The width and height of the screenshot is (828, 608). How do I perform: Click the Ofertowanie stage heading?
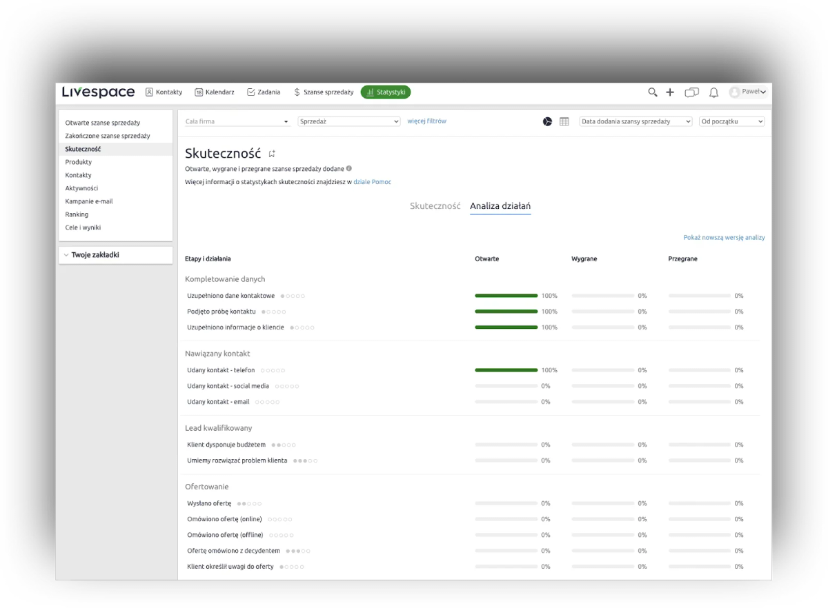point(206,487)
